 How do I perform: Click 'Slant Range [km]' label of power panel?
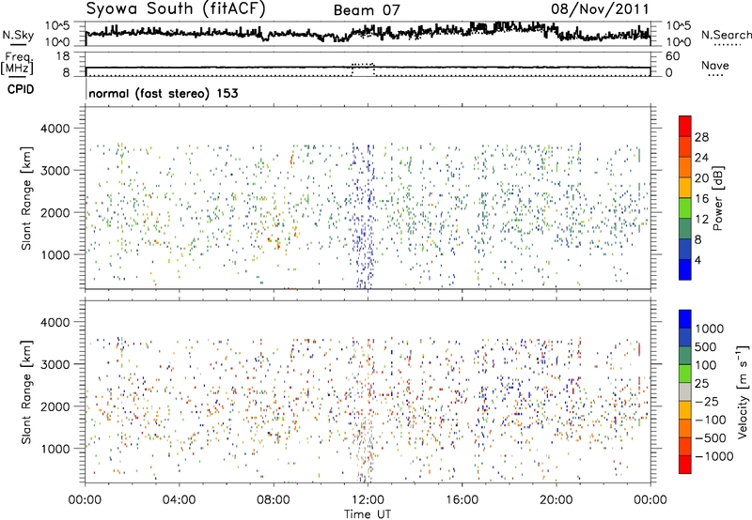pyautogui.click(x=26, y=198)
